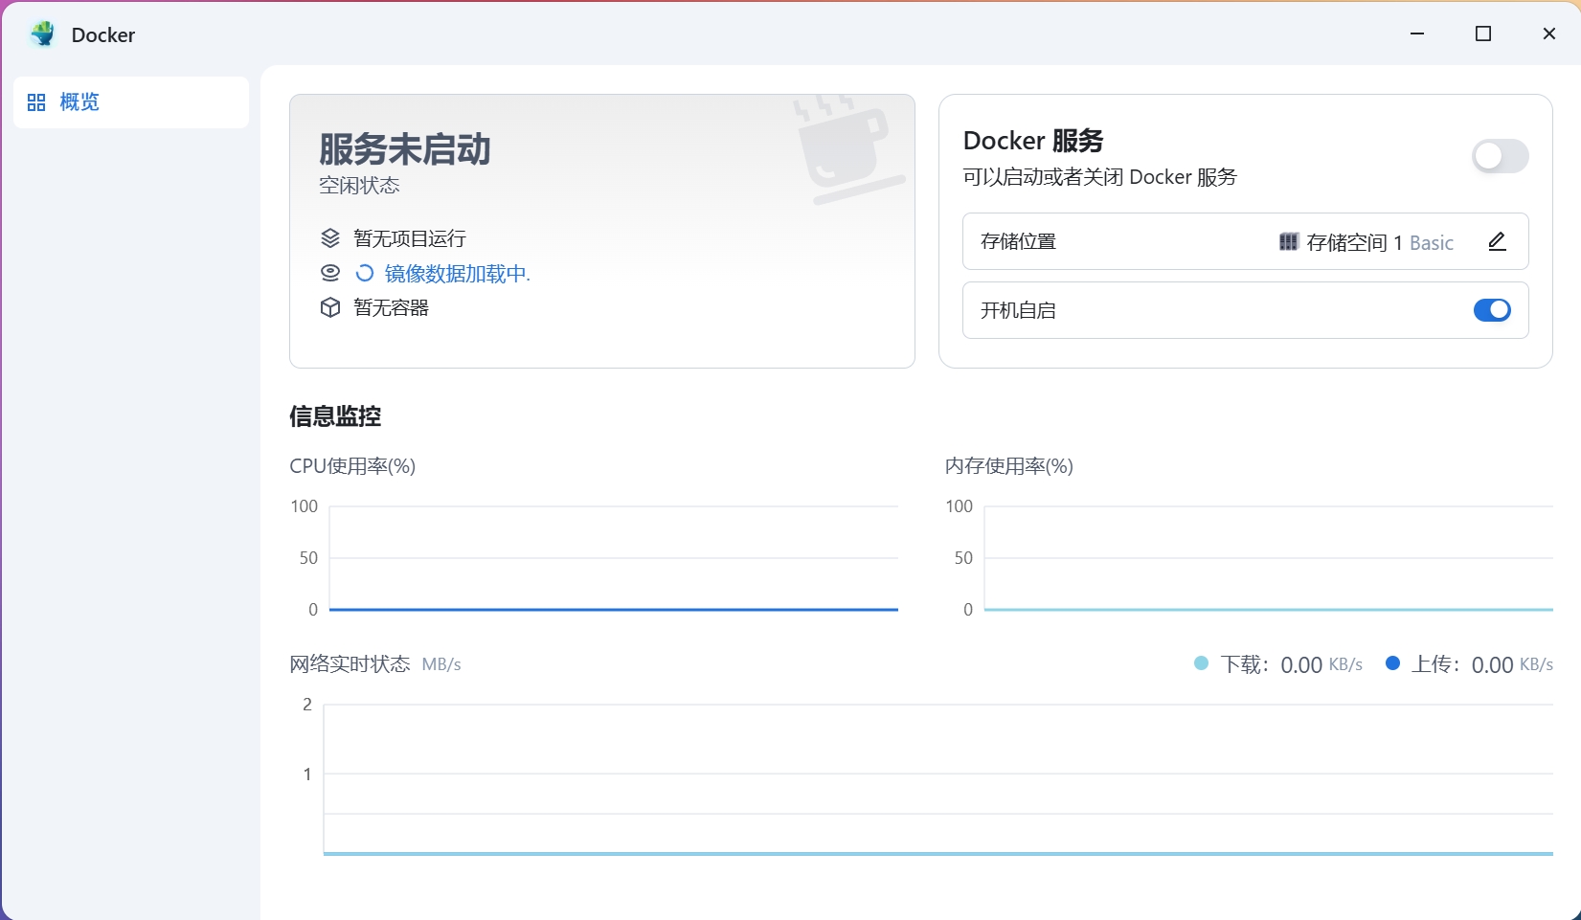The width and height of the screenshot is (1581, 920).
Task: Click the container cube icon beside 暂无容器
Action: click(x=330, y=307)
